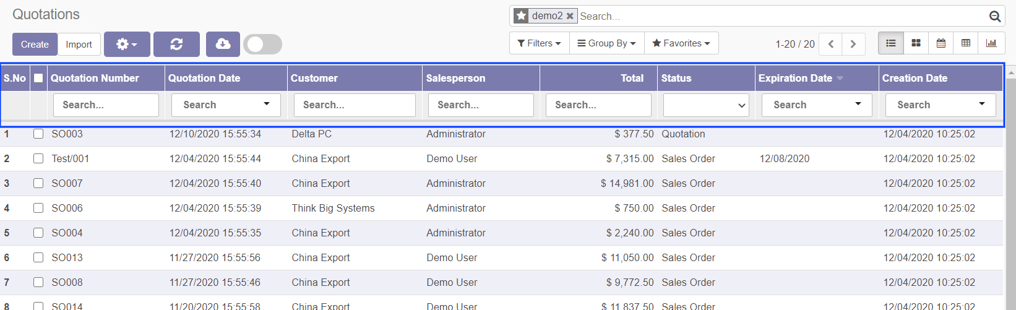
Task: Click the cloud download export icon
Action: (x=223, y=44)
